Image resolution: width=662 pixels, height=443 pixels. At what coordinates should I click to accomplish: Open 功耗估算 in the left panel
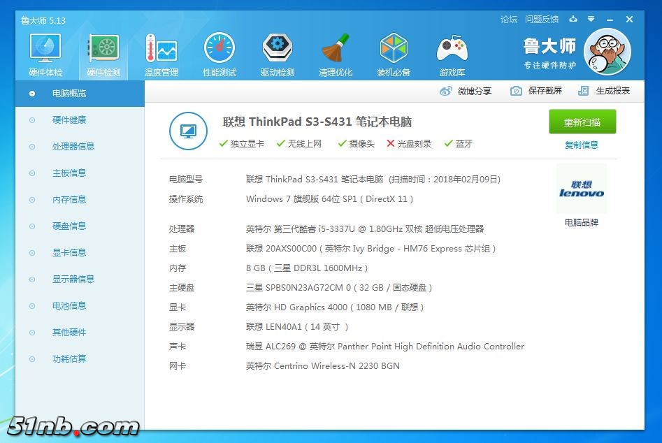point(69,359)
